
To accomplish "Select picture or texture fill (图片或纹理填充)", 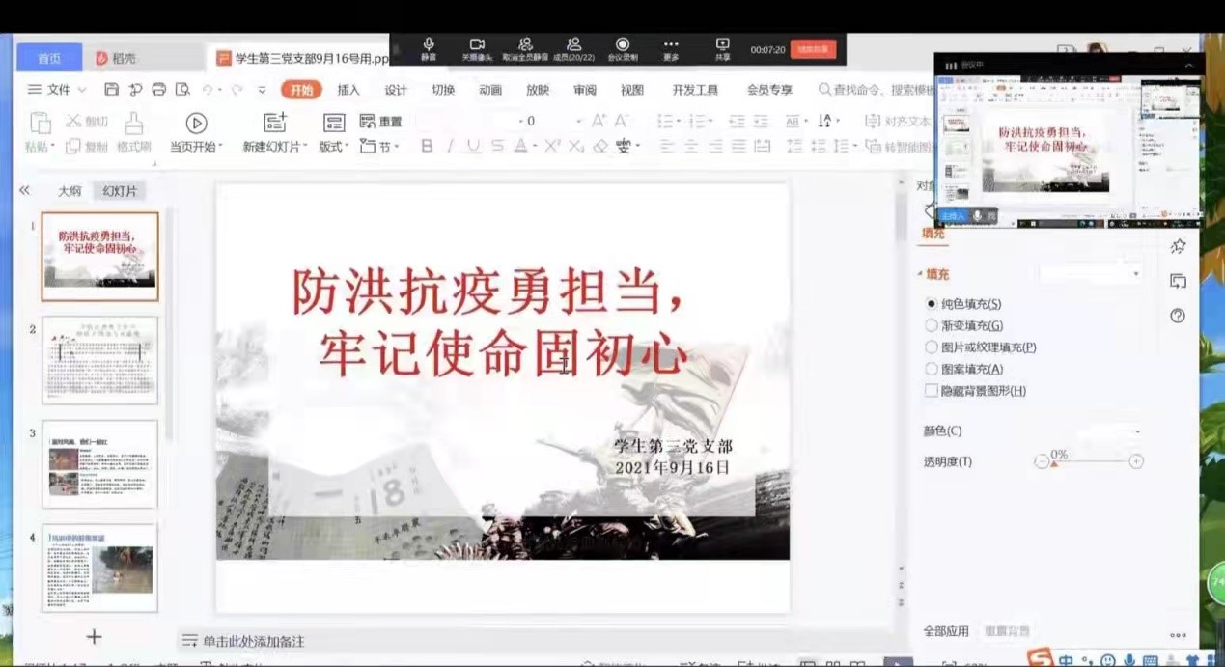I will pyautogui.click(x=932, y=347).
